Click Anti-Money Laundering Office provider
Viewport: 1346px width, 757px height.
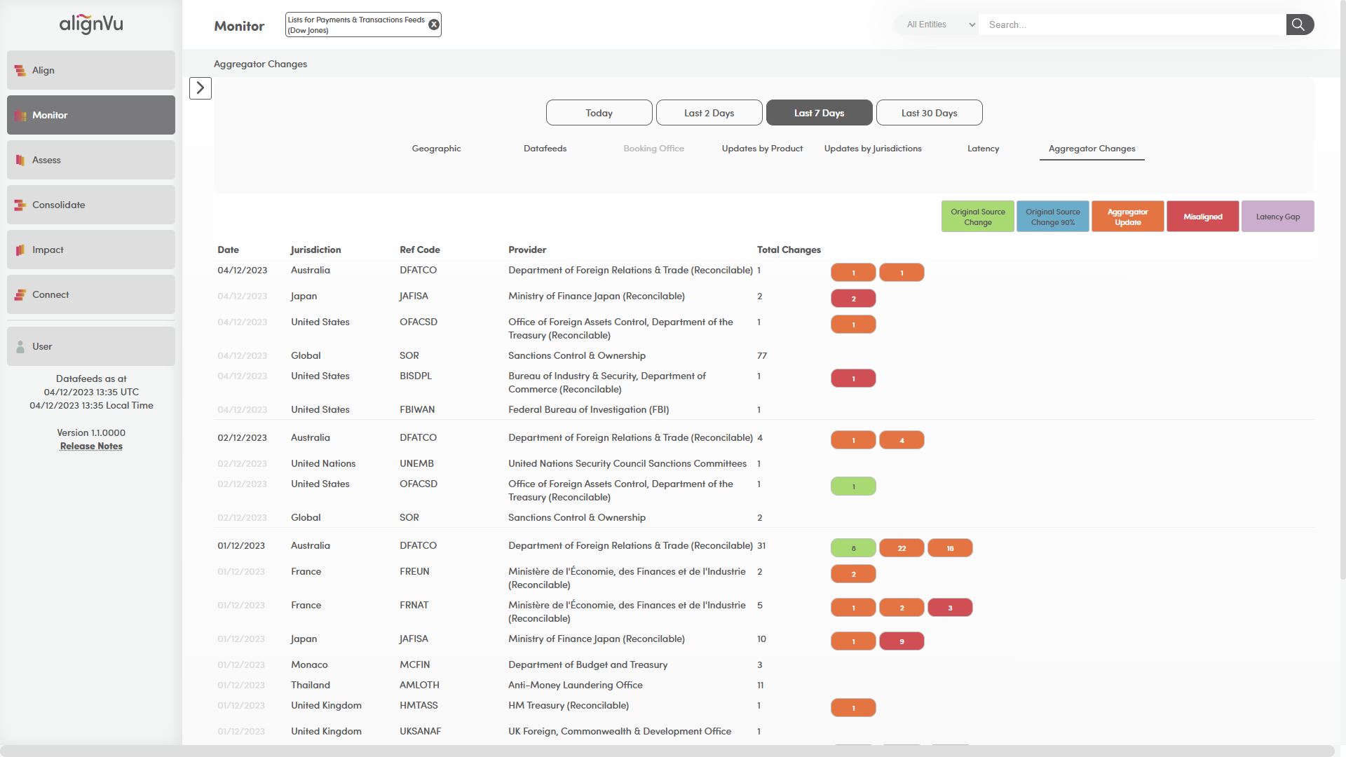click(575, 685)
